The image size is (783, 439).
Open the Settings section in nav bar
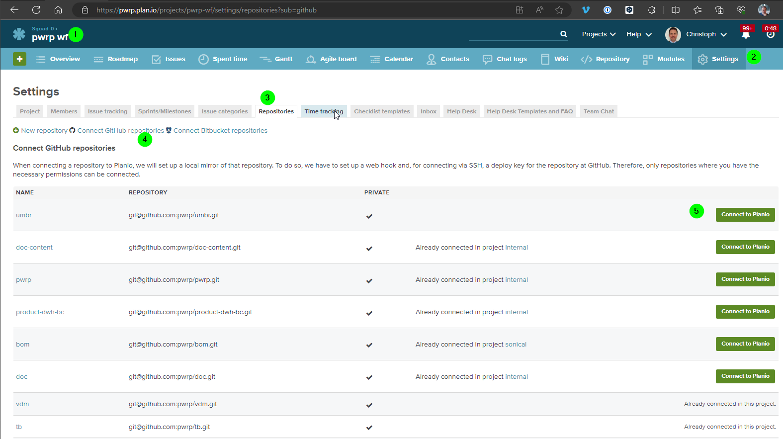[x=718, y=59]
